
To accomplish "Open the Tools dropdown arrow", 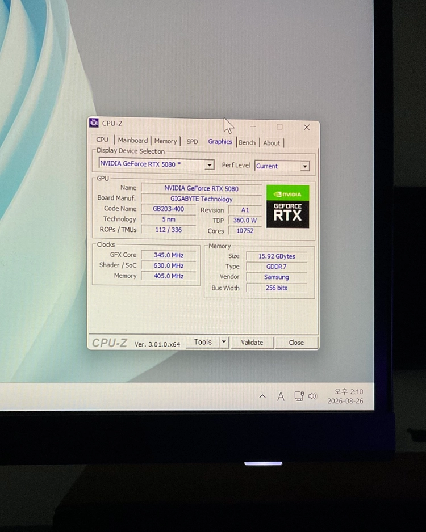I will [224, 341].
